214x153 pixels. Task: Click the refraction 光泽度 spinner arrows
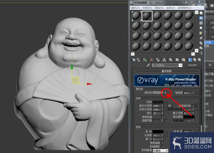pyautogui.click(x=162, y=135)
